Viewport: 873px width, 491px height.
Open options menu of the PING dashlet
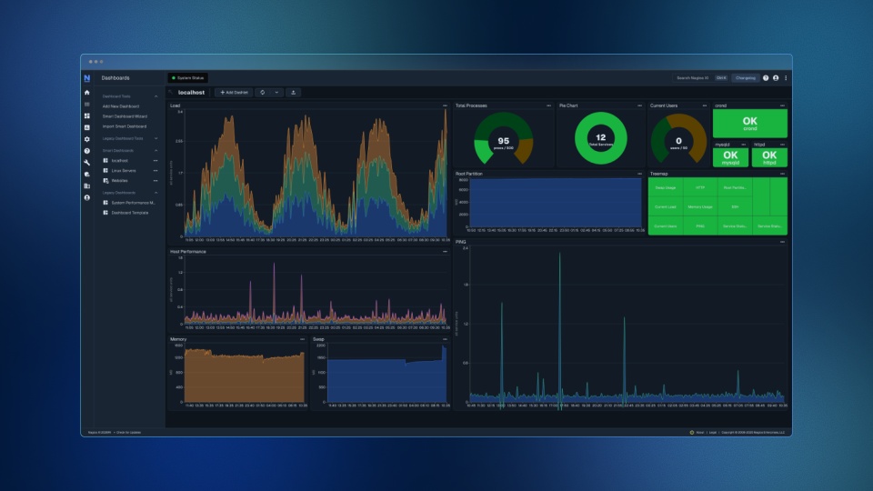(x=782, y=242)
